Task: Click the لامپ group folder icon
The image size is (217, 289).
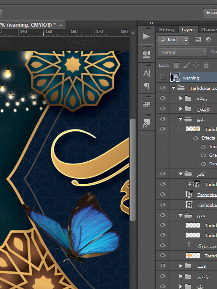Action: click(188, 266)
